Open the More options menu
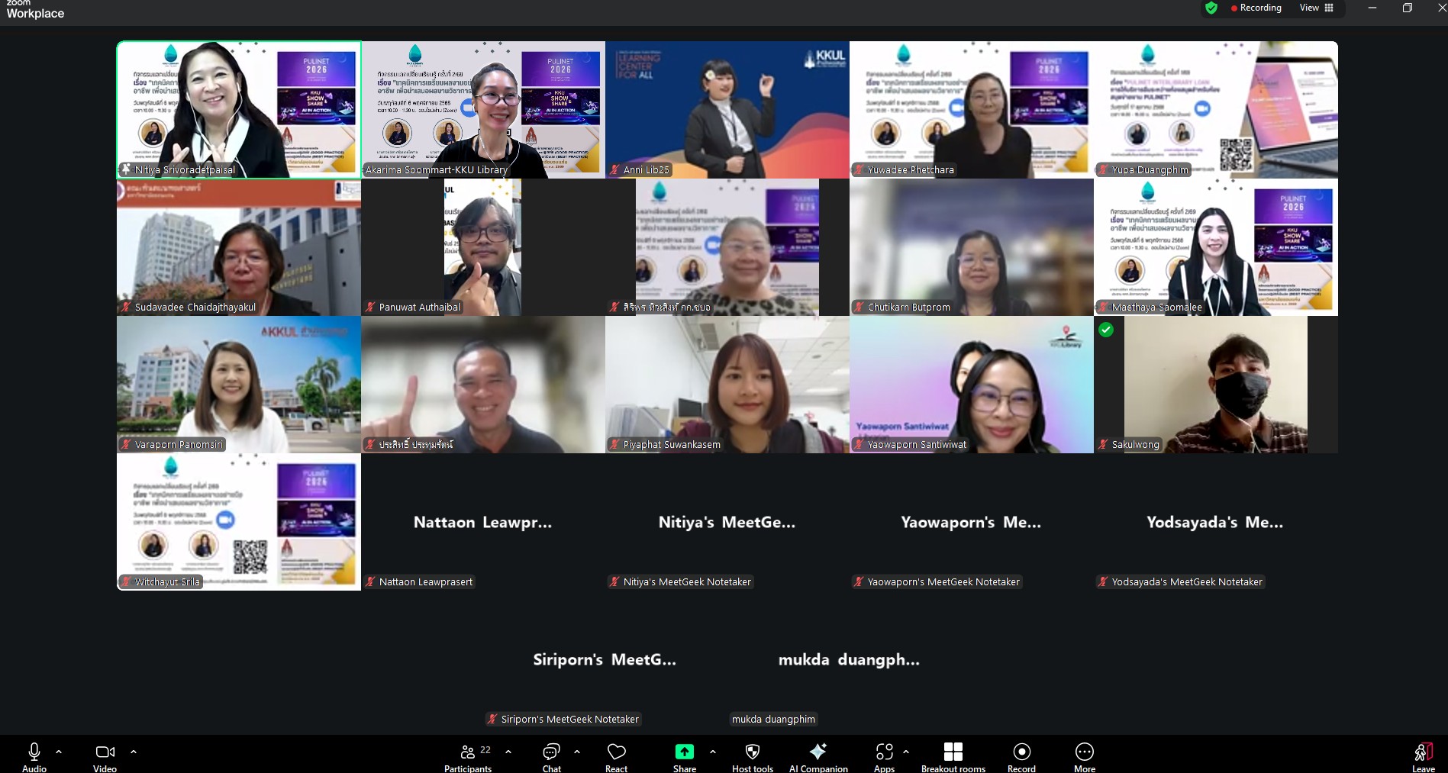Image resolution: width=1448 pixels, height=773 pixels. click(1084, 755)
